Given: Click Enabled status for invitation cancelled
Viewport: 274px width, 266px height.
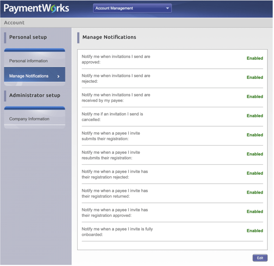Looking at the screenshot, I should click(255, 116).
